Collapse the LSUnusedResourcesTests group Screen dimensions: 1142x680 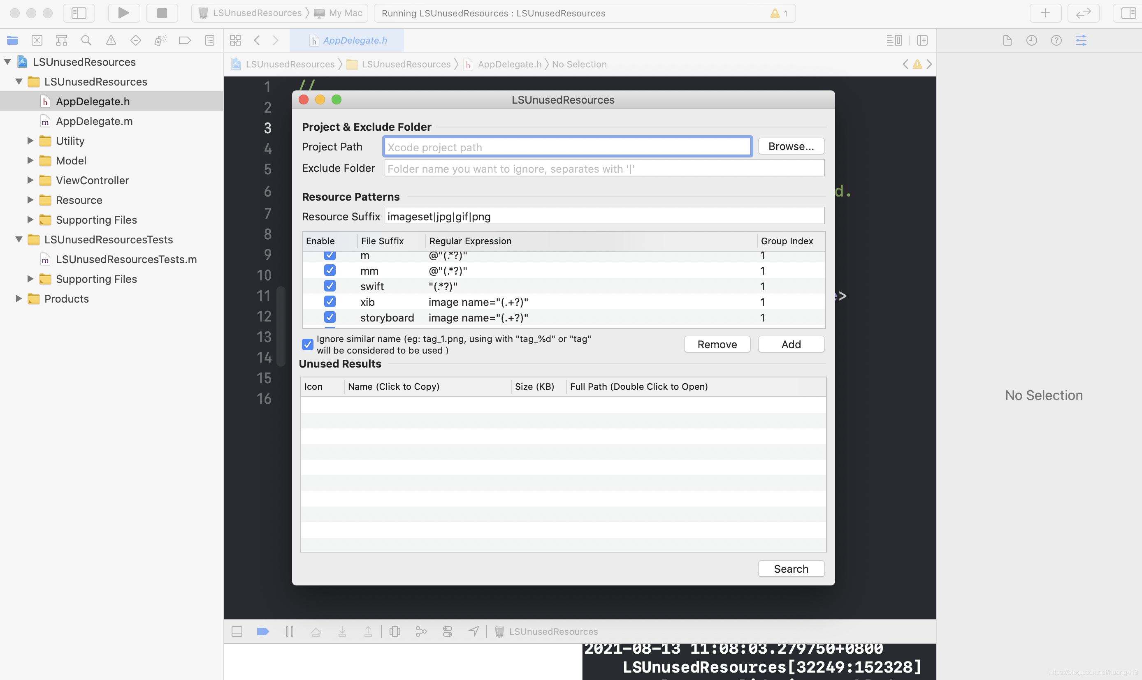point(19,239)
